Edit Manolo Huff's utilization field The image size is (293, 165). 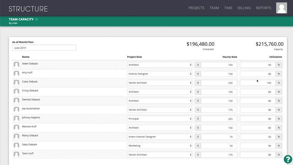coord(258,128)
